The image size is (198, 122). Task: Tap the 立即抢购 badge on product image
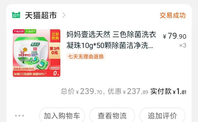pyautogui.click(x=55, y=36)
